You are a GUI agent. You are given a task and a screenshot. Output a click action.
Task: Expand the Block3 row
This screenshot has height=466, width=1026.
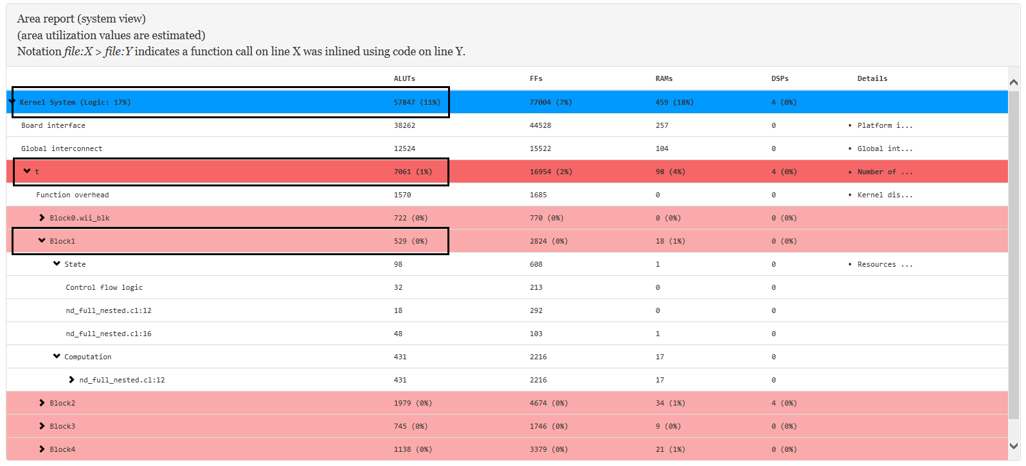pos(42,426)
